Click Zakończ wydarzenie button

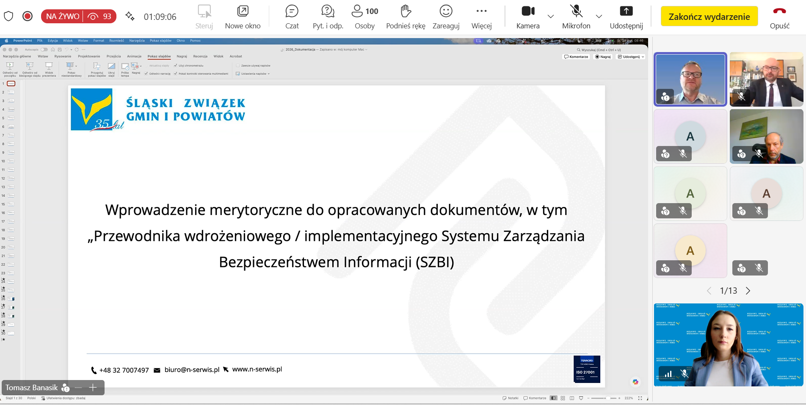[709, 17]
